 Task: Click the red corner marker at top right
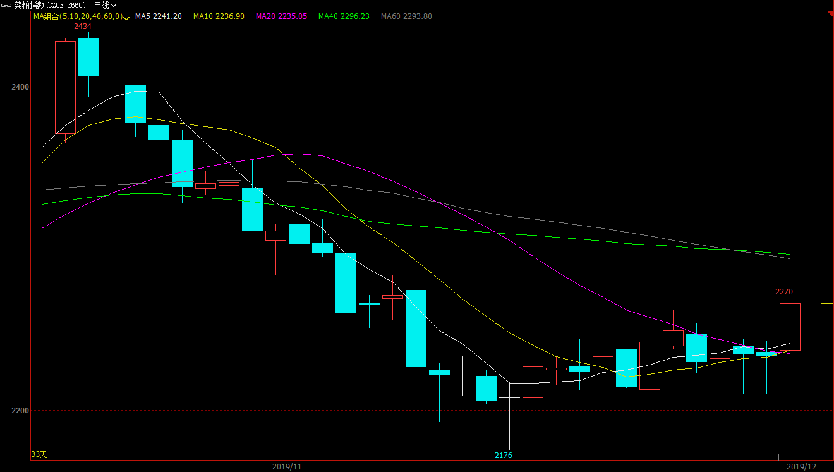click(x=830, y=15)
